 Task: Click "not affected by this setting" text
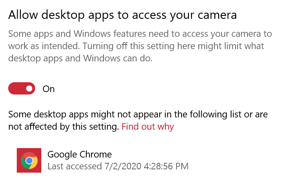click(63, 127)
